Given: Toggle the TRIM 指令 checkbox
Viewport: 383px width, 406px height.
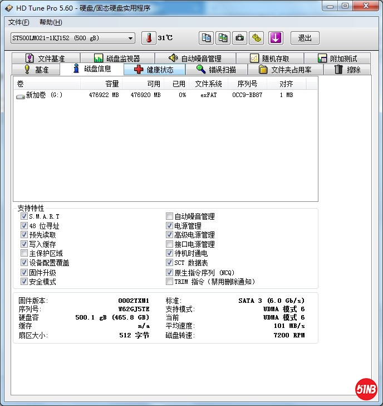Looking at the screenshot, I should (170, 282).
